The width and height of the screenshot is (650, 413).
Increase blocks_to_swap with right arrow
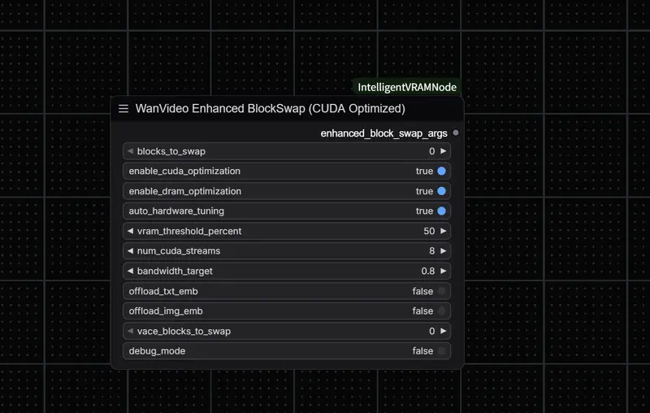(x=443, y=151)
